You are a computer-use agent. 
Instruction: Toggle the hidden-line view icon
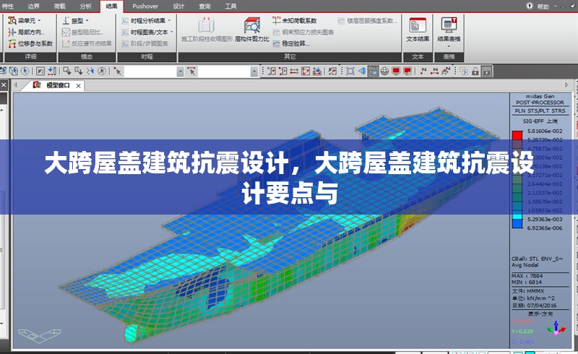coord(373,72)
